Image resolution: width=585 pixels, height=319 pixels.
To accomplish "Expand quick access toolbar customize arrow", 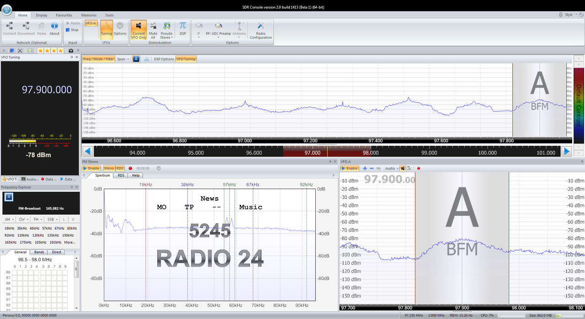I will pos(78,50).
